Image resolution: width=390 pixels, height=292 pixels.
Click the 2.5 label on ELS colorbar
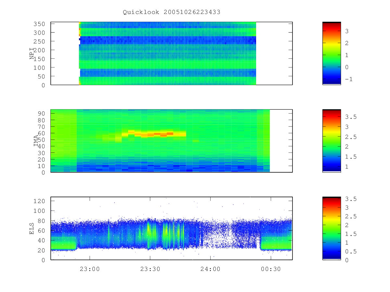click(351, 216)
